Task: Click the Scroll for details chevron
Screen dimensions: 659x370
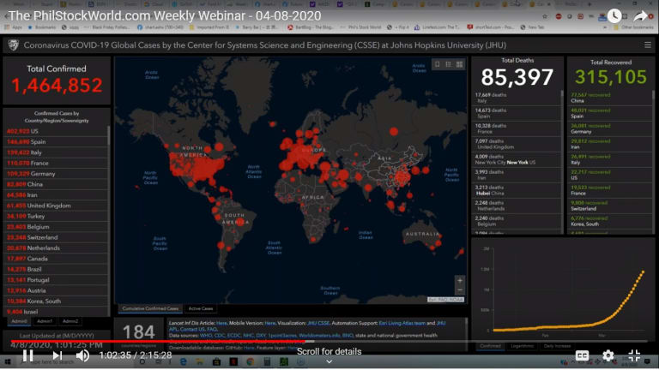Action: (329, 361)
